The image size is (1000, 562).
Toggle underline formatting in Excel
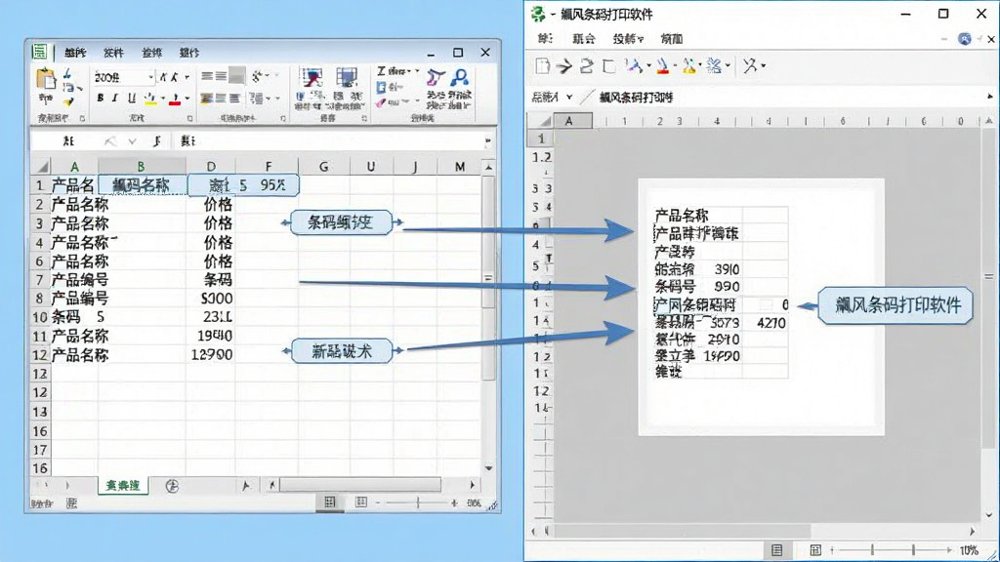pos(132,99)
